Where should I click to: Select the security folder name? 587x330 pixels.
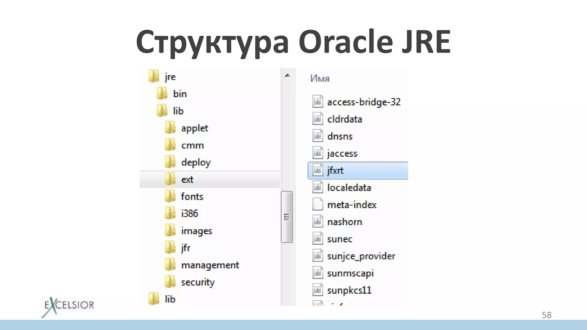tap(198, 282)
